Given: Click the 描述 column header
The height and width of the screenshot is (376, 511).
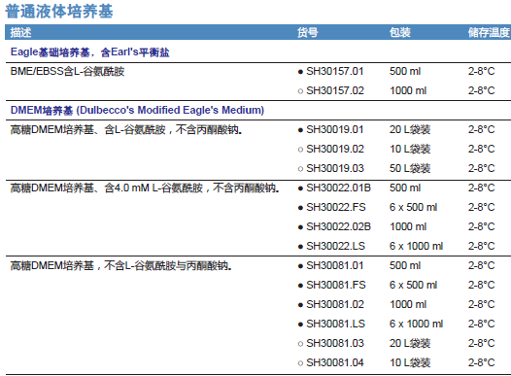Looking at the screenshot, I should [20, 33].
